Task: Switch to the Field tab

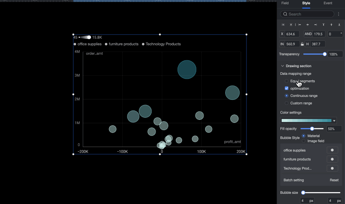Action: [285, 3]
